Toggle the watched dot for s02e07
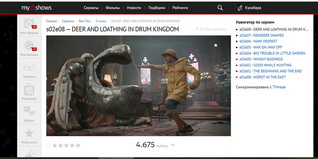 coord(237,36)
